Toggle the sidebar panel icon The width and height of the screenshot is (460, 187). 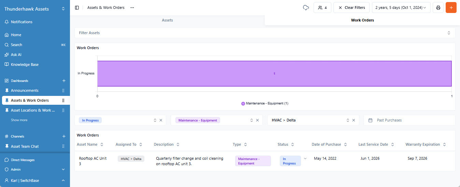[x=77, y=8]
